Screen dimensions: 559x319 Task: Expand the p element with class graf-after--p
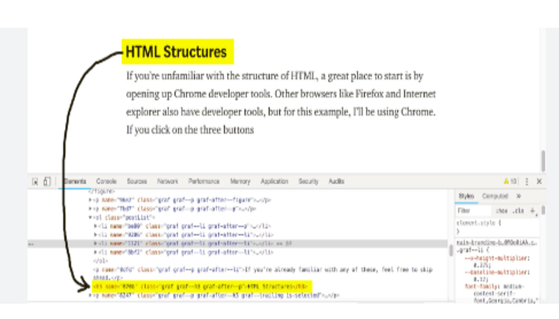(90, 209)
